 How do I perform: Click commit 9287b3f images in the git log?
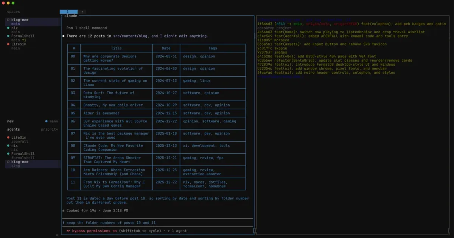click(273, 53)
